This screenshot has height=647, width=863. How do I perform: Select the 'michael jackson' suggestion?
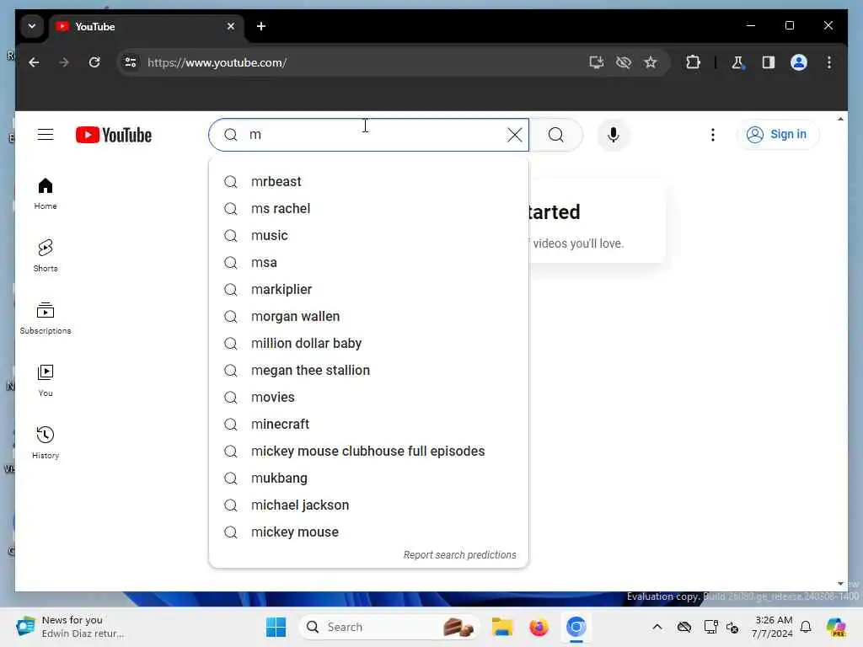pos(369,505)
